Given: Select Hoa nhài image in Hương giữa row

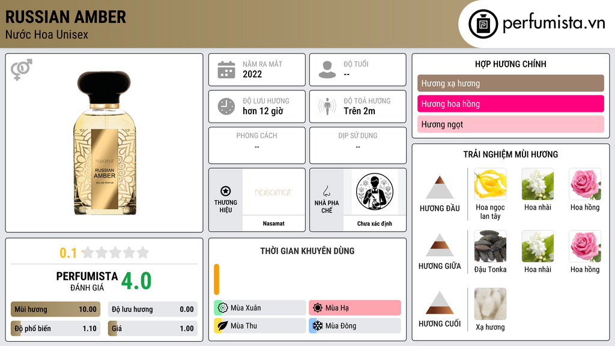Looking at the screenshot, I should pos(538,246).
